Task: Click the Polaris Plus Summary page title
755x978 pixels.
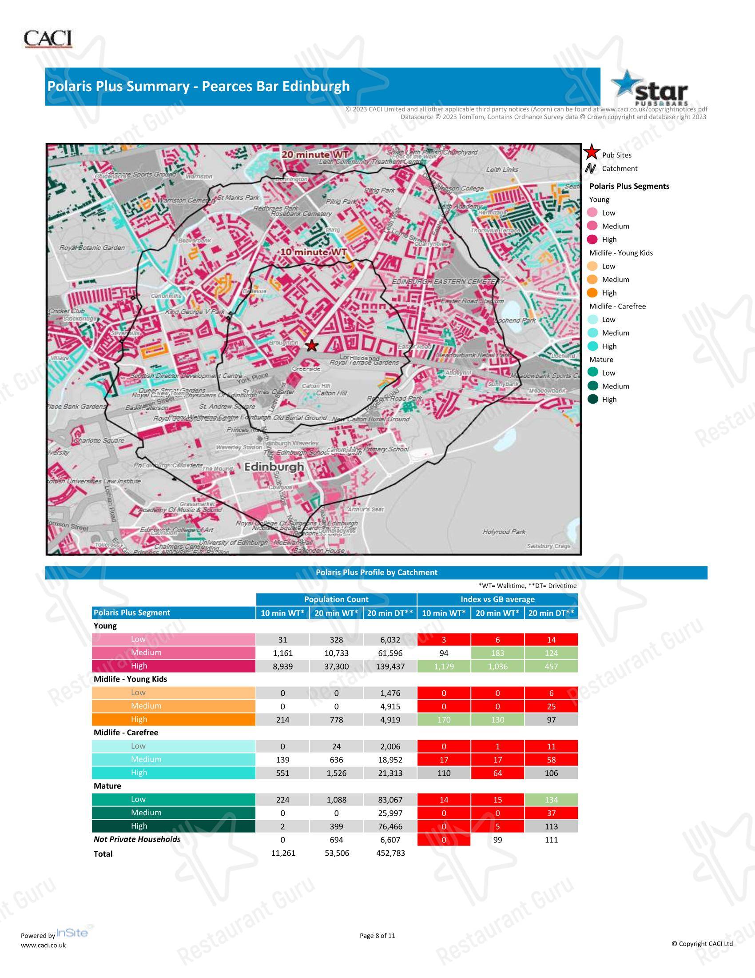Action: coord(199,86)
